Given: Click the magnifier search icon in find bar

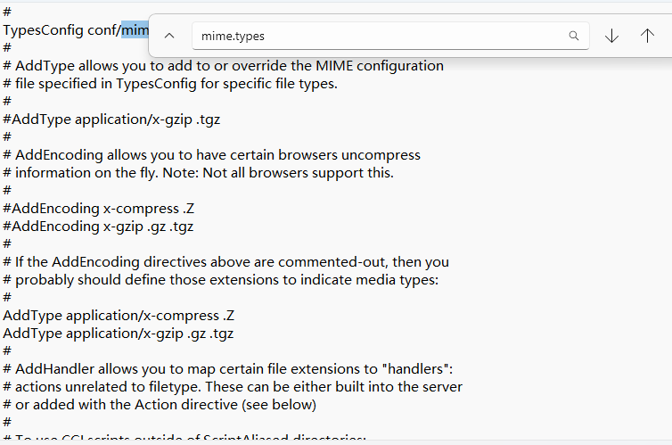Looking at the screenshot, I should pos(573,36).
